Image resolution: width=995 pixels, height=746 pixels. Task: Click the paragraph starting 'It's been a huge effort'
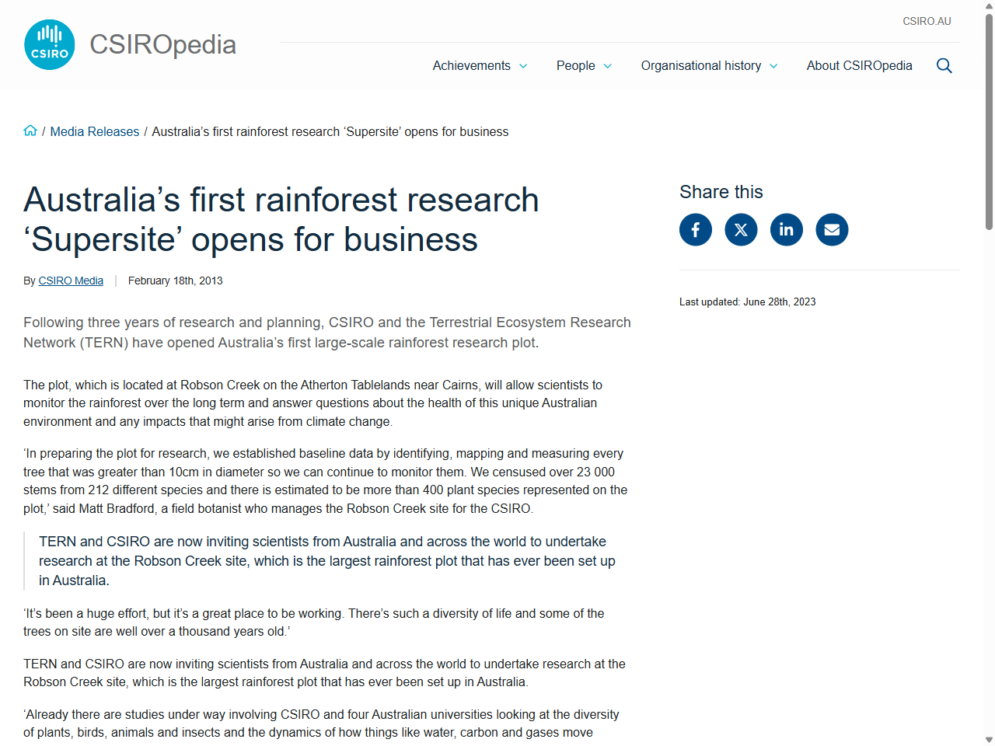tap(314, 622)
